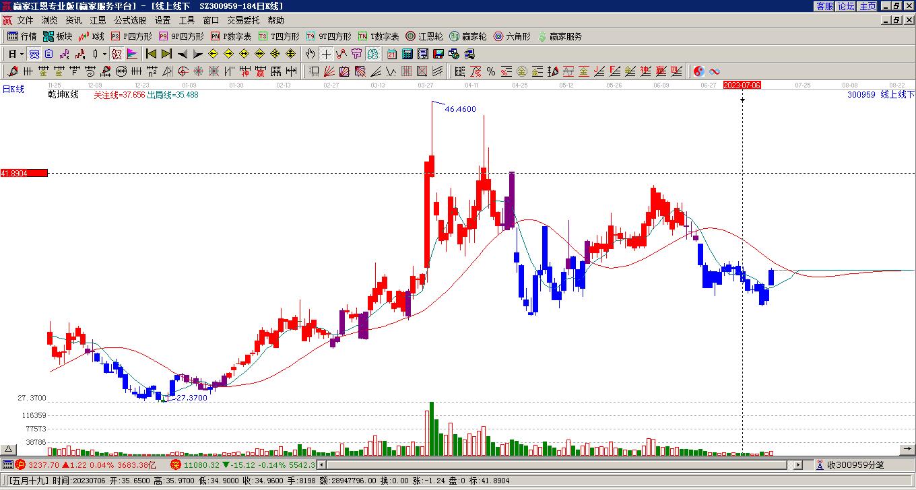Open the calendar icon in toolbar
This screenshot has width=916, height=490.
pos(391,54)
